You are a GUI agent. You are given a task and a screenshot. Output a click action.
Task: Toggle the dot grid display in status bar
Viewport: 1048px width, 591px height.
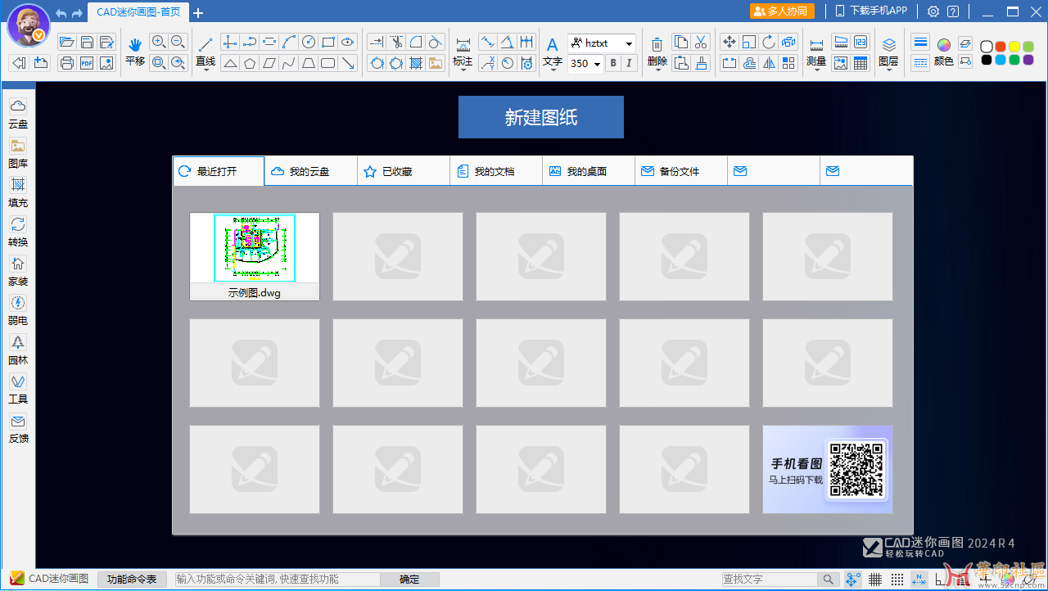[897, 580]
